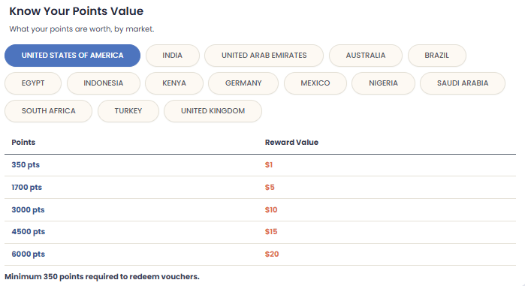This screenshot has height=286, width=525.
Task: Select the Turkey market pill
Action: point(128,111)
